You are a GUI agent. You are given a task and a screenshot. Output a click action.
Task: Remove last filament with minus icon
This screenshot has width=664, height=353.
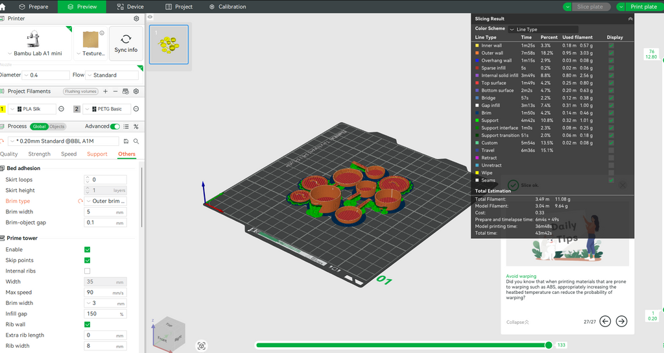(x=115, y=91)
